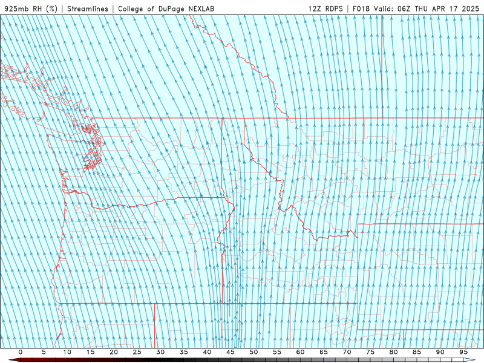Click the "0" value on the RH color scale

(x=21, y=352)
